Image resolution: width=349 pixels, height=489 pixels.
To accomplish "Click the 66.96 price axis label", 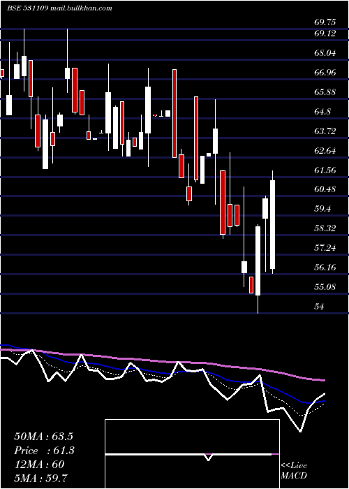I will click(x=325, y=73).
